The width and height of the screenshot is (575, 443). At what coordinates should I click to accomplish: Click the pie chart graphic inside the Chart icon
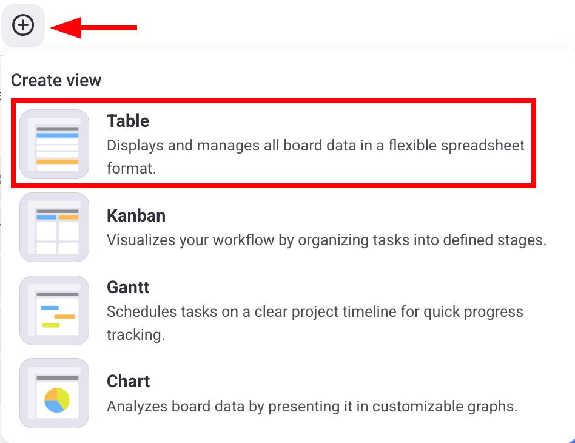pyautogui.click(x=58, y=400)
